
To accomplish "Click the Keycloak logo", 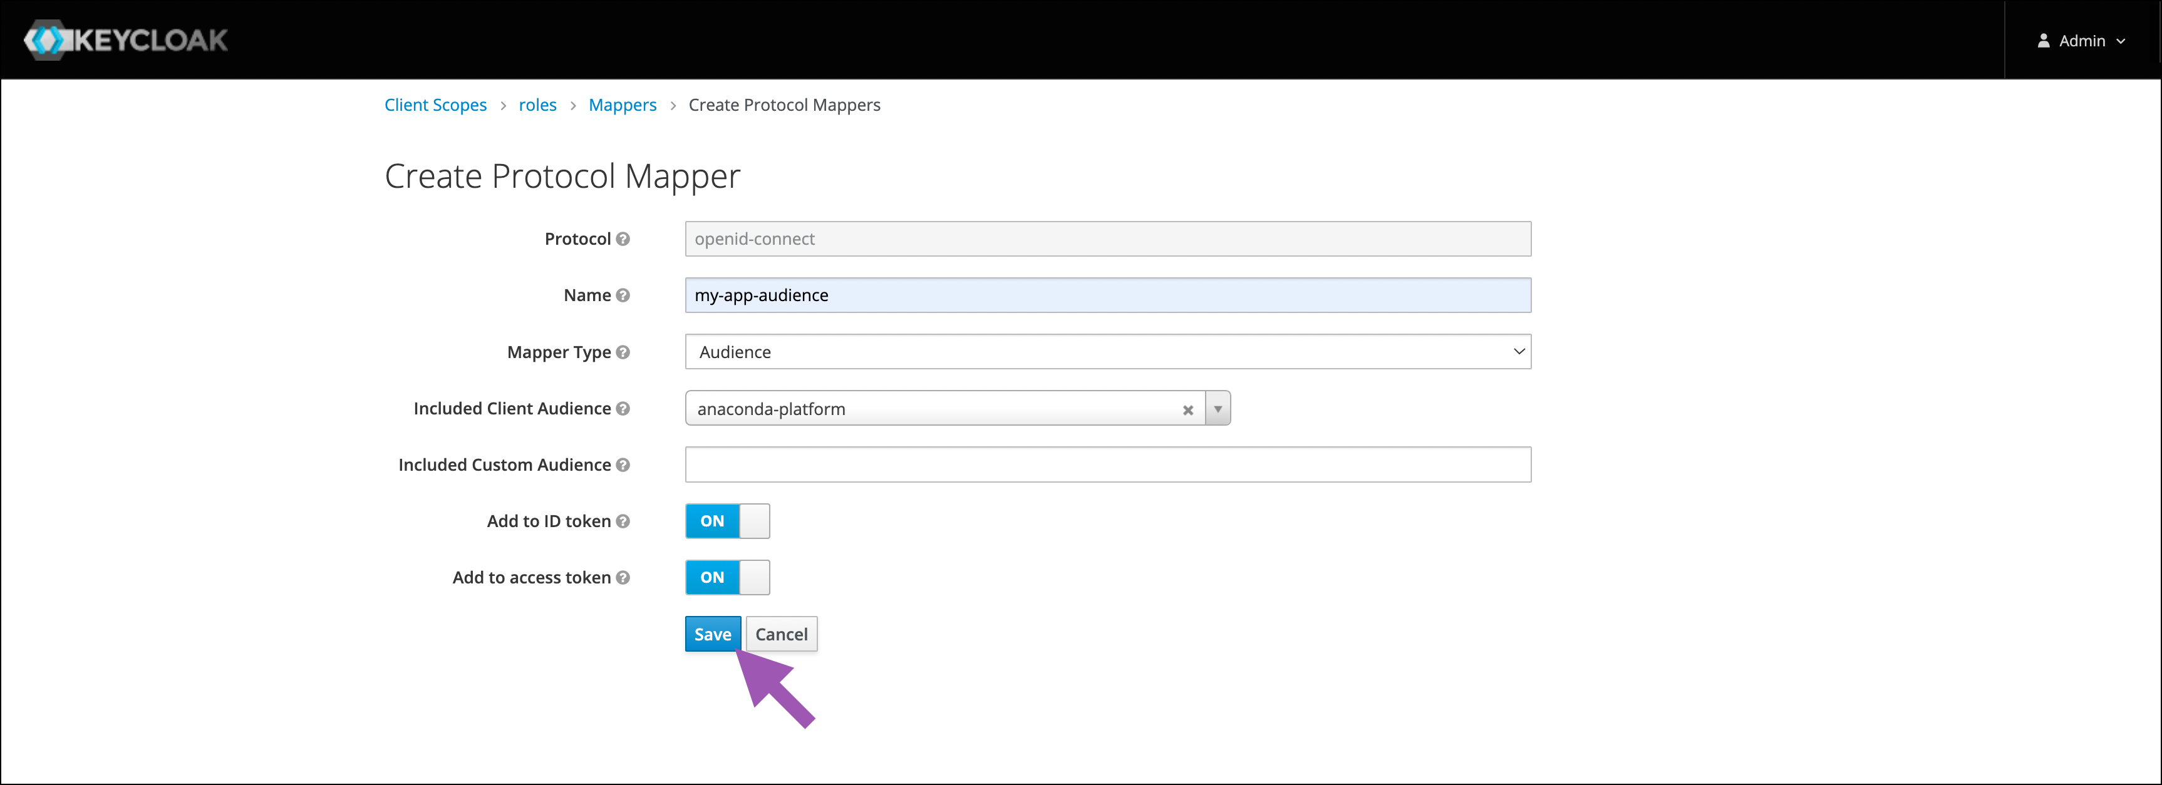I will [126, 39].
